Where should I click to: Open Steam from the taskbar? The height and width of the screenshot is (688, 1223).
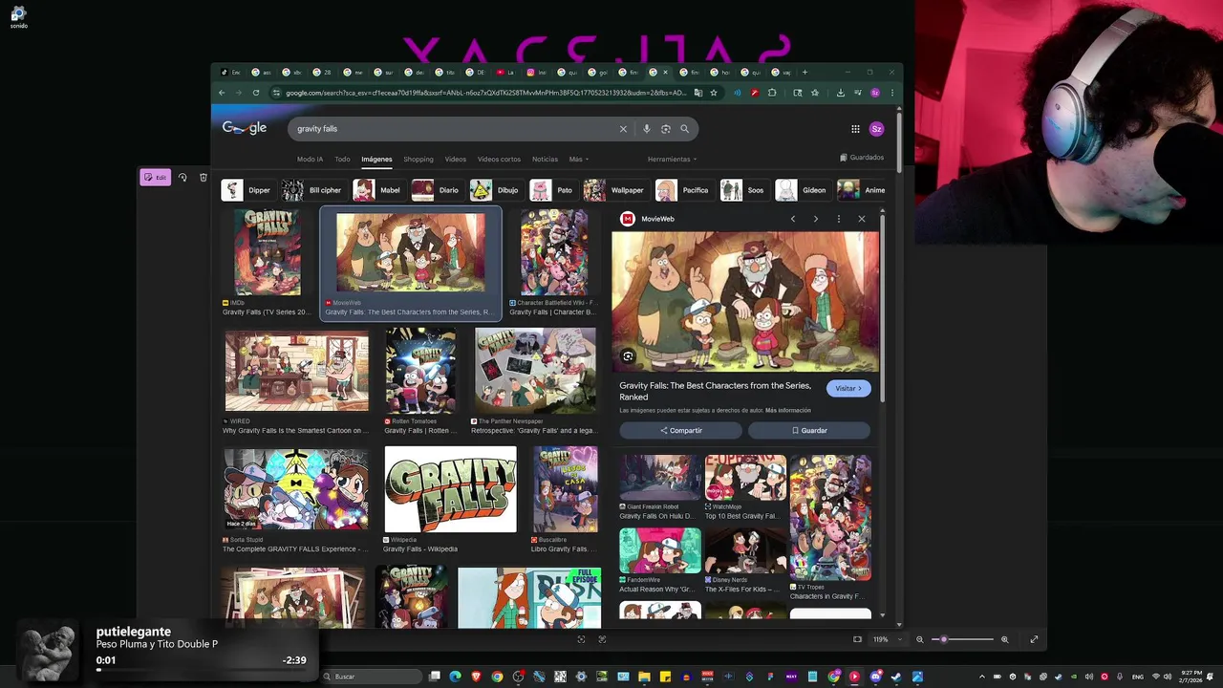896,677
